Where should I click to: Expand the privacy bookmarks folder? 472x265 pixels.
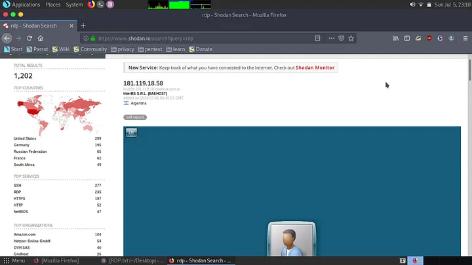[x=122, y=49]
